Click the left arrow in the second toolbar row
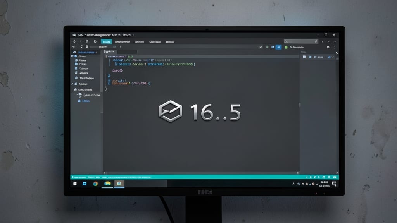Image resolution: width=397 pixels, height=223 pixels. click(74, 47)
